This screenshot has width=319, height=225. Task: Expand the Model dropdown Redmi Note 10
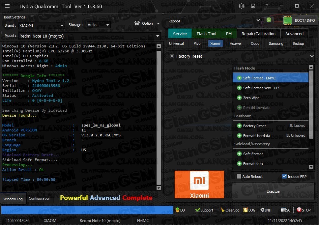click(x=89, y=36)
